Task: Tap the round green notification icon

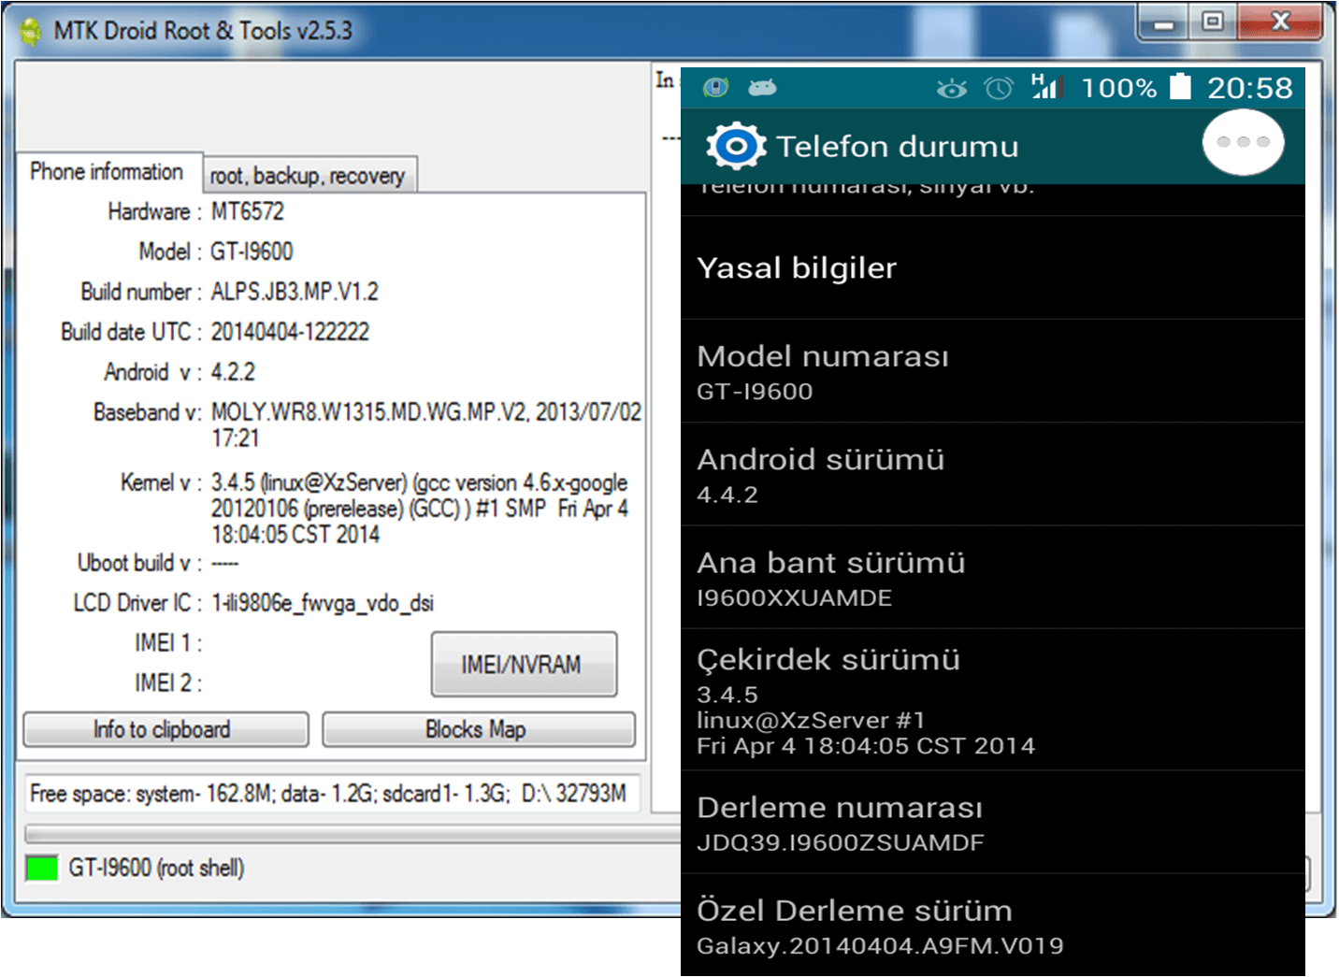Action: pyautogui.click(x=716, y=88)
